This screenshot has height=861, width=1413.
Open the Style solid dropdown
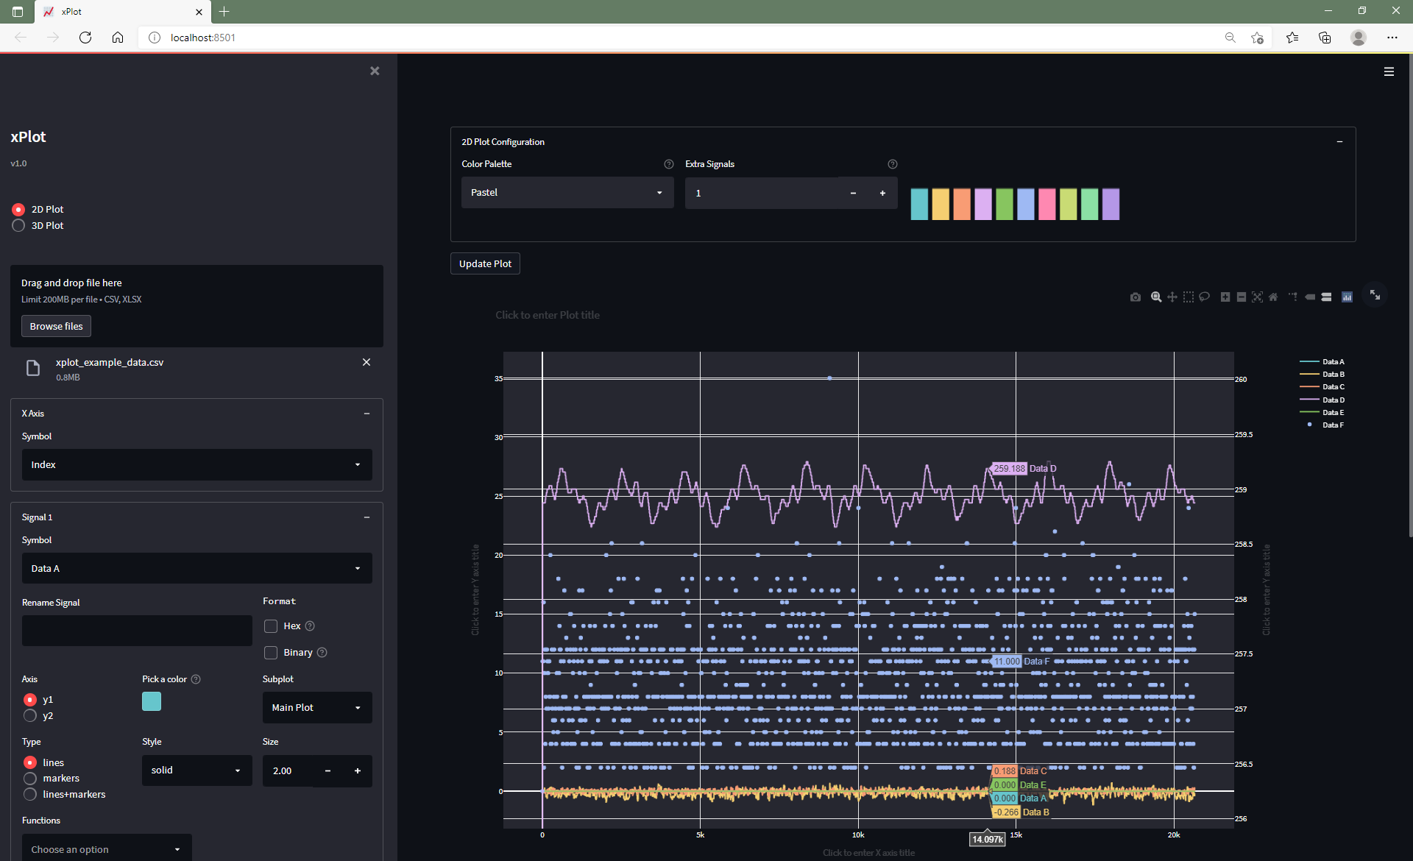(x=196, y=770)
